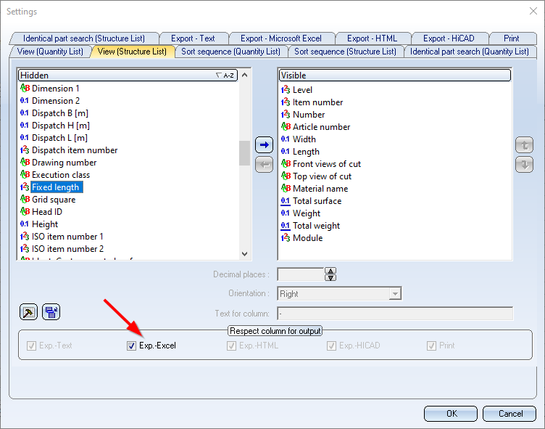Select Top view of cut in Visible list

[x=322, y=176]
